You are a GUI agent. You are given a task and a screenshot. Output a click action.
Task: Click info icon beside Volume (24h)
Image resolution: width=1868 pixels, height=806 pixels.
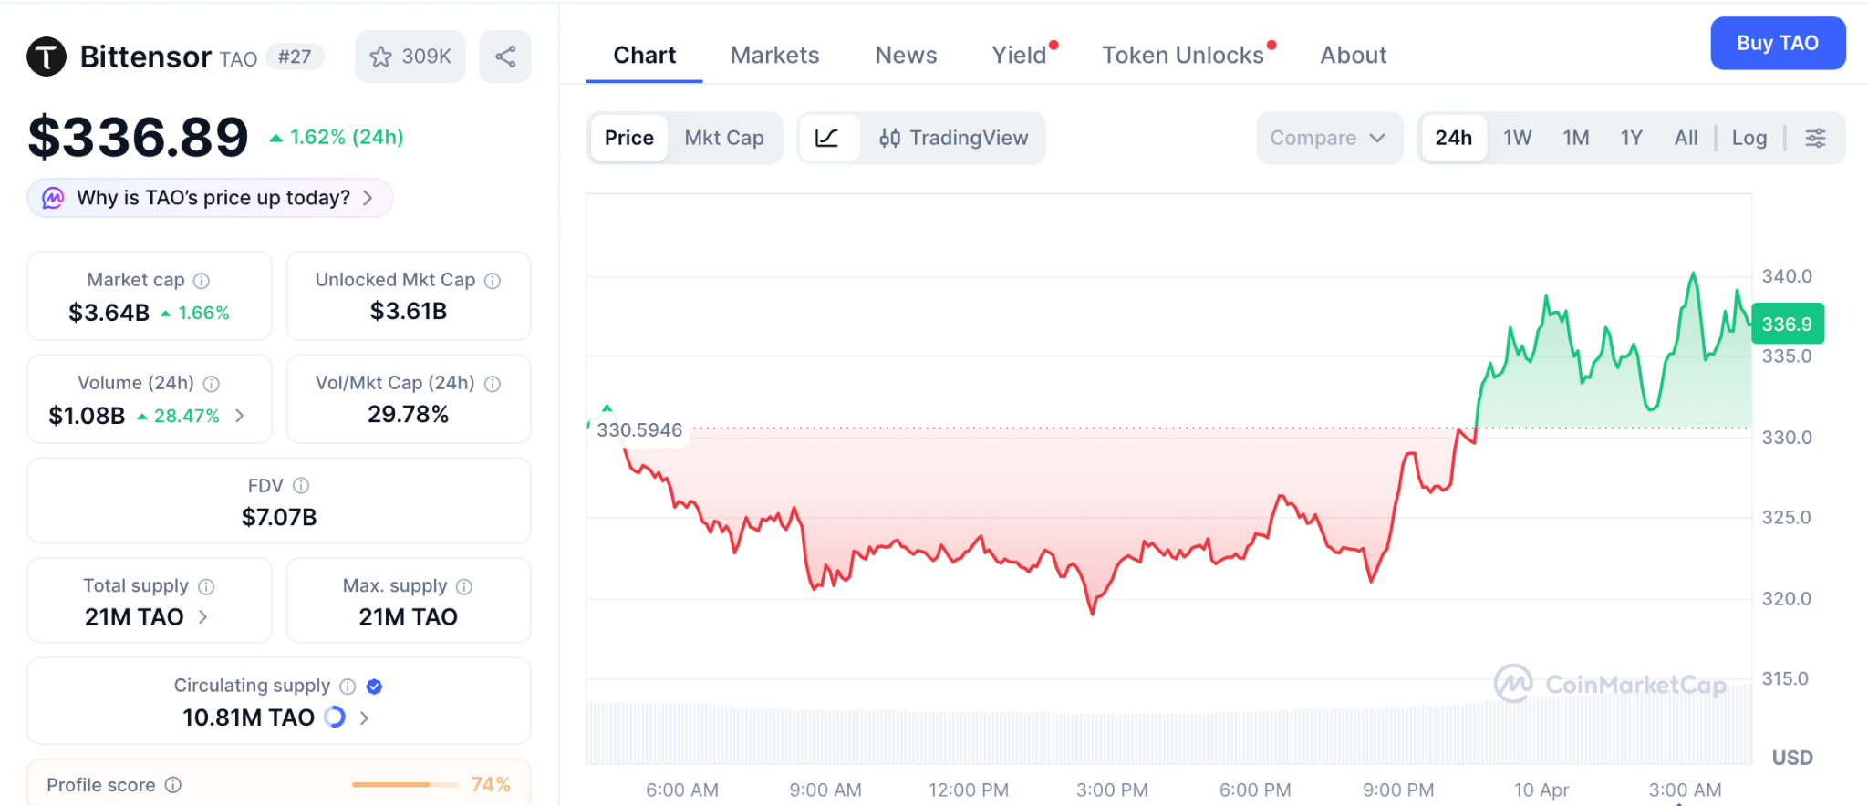pyautogui.click(x=212, y=384)
